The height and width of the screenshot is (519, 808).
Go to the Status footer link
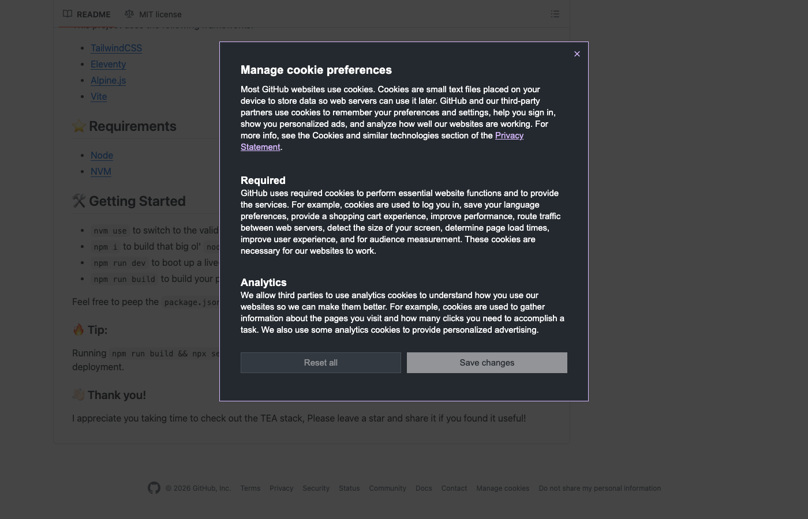(349, 488)
